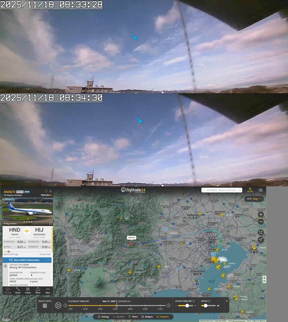Toggle fullscreen map mode
The width and height of the screenshot is (288, 322).
click(261, 232)
